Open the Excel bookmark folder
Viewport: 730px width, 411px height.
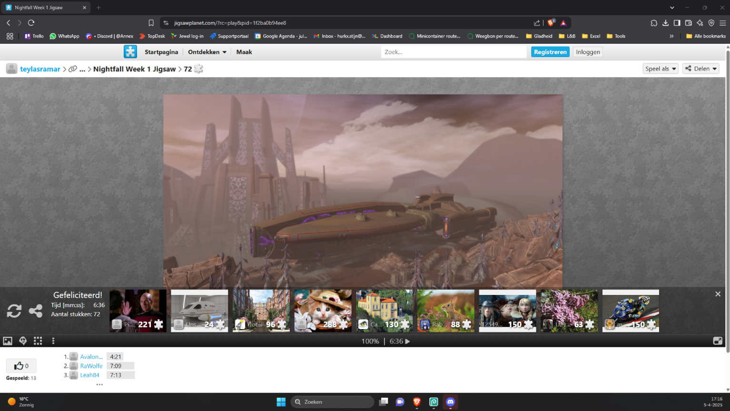click(x=591, y=36)
